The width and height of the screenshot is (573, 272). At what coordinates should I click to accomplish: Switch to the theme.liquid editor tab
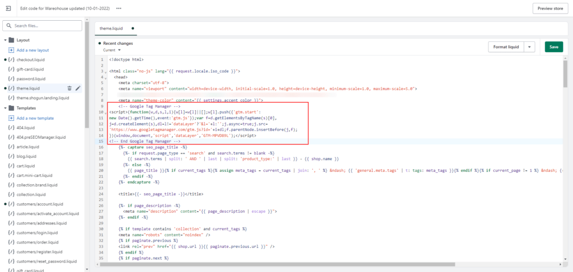click(116, 28)
